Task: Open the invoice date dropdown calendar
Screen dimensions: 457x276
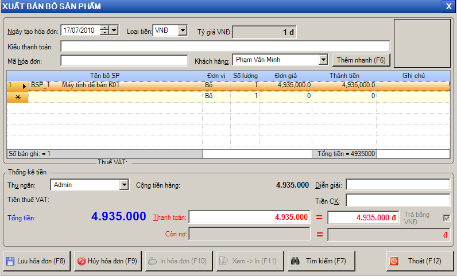Action: tap(114, 30)
